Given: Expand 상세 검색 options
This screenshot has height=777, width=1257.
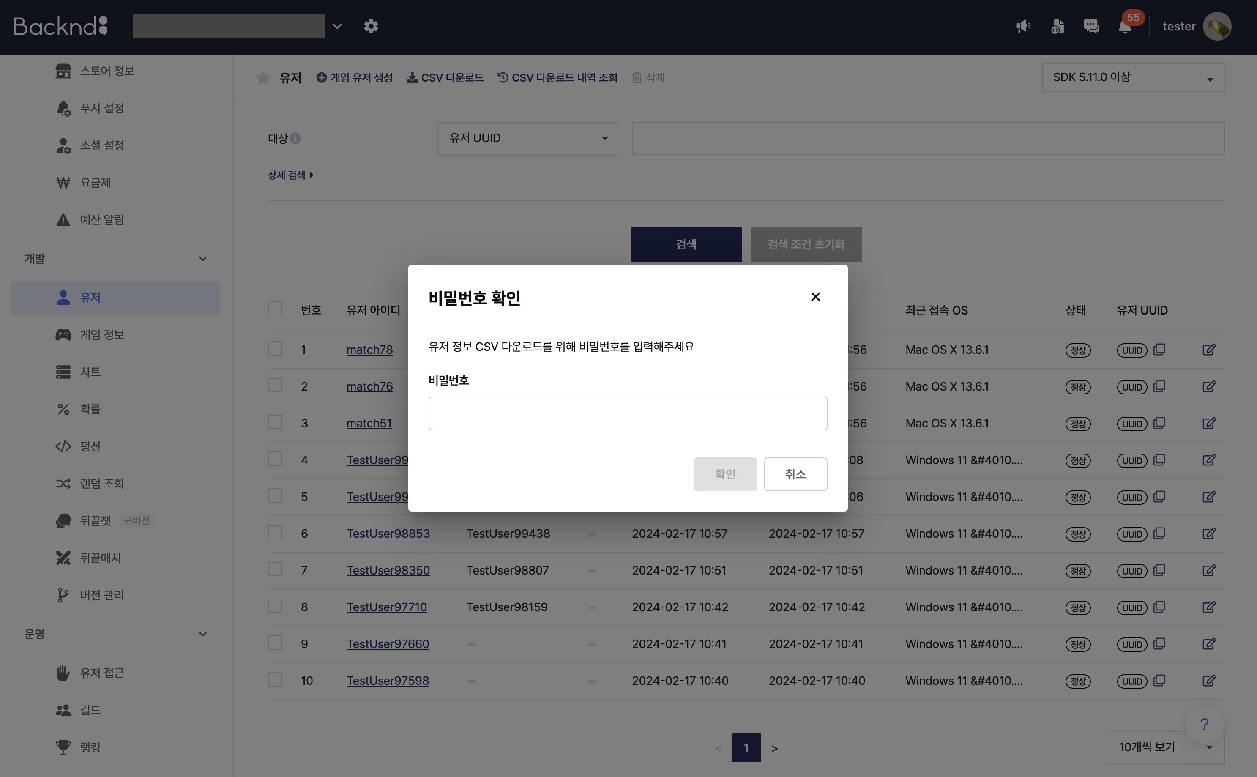Looking at the screenshot, I should point(290,175).
